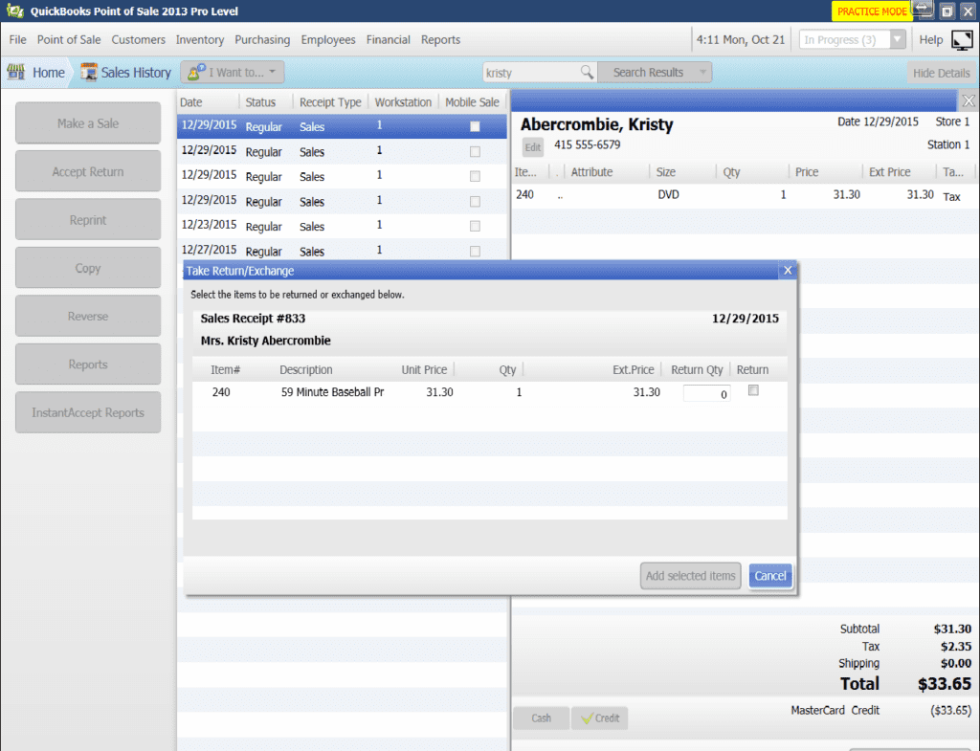The image size is (980, 751).
Task: Click Cancel in the return dialog
Action: coord(769,576)
